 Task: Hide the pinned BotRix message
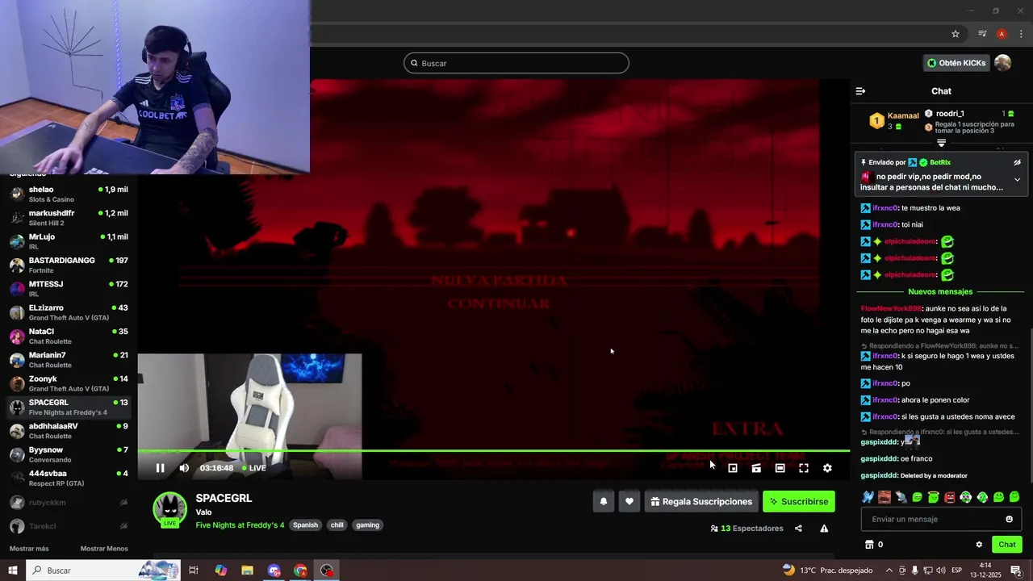(1017, 162)
